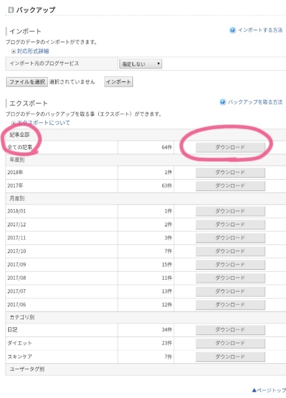Download the 2017年 articles

click(230, 186)
